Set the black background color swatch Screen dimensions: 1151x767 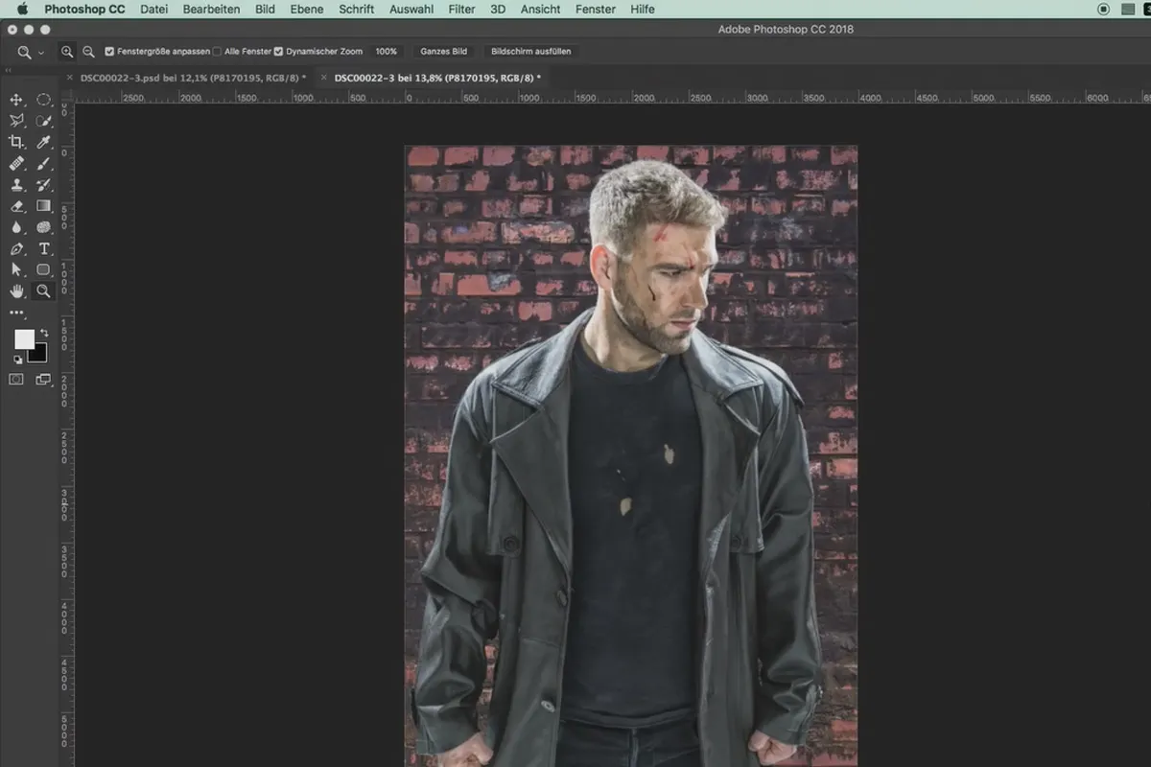[x=39, y=355]
